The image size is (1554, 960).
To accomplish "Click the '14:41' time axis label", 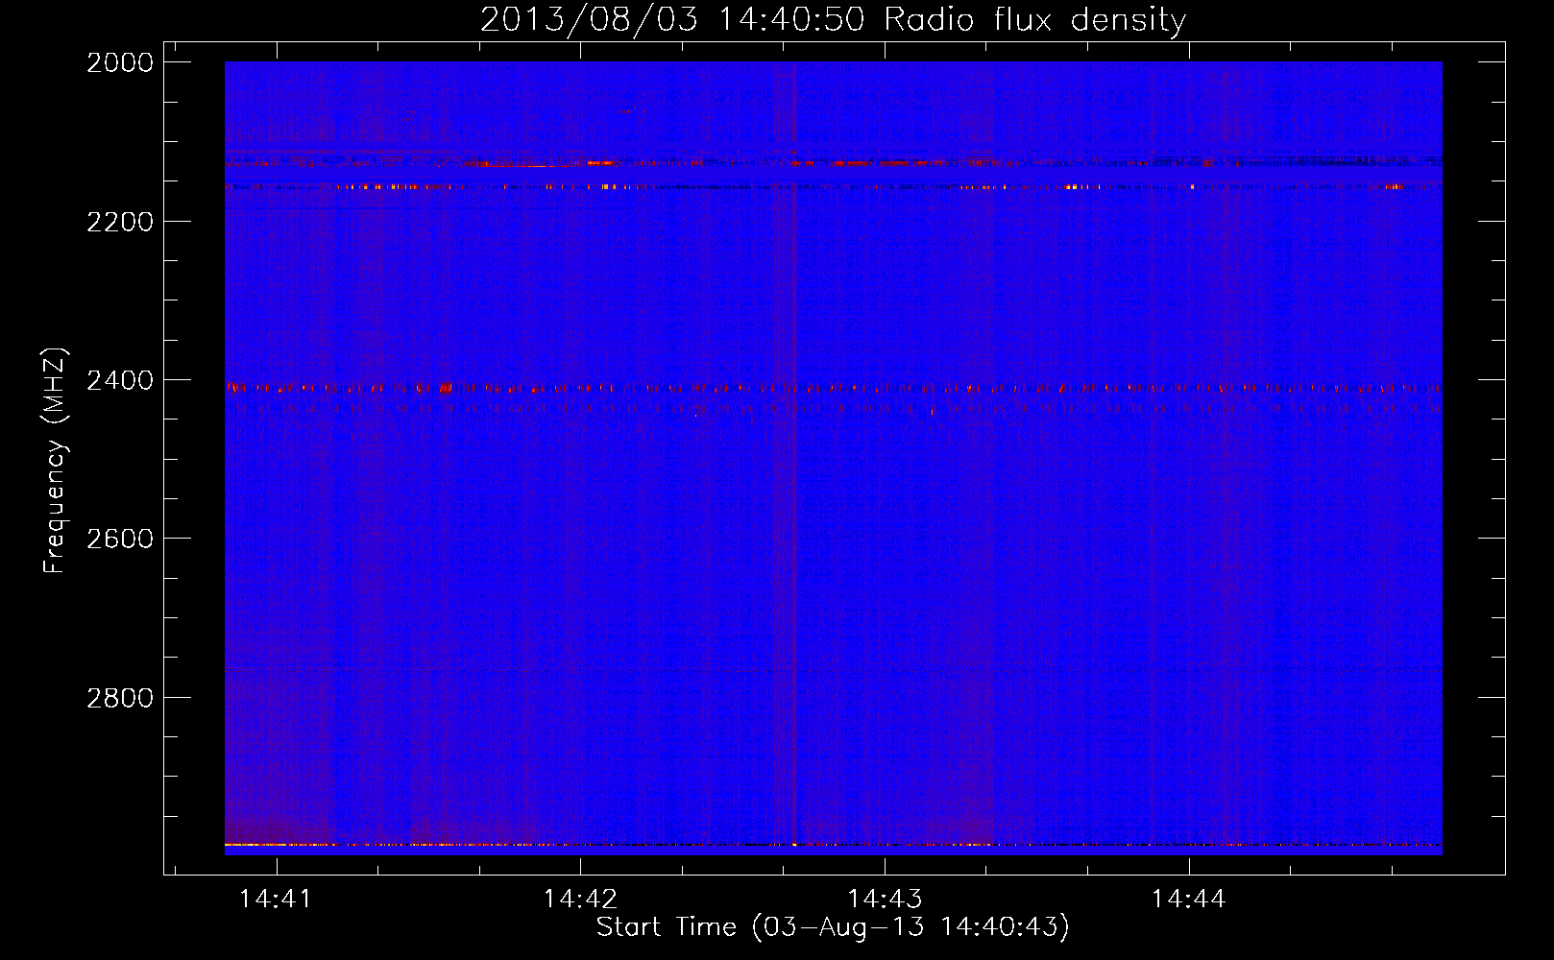I will tap(276, 899).
